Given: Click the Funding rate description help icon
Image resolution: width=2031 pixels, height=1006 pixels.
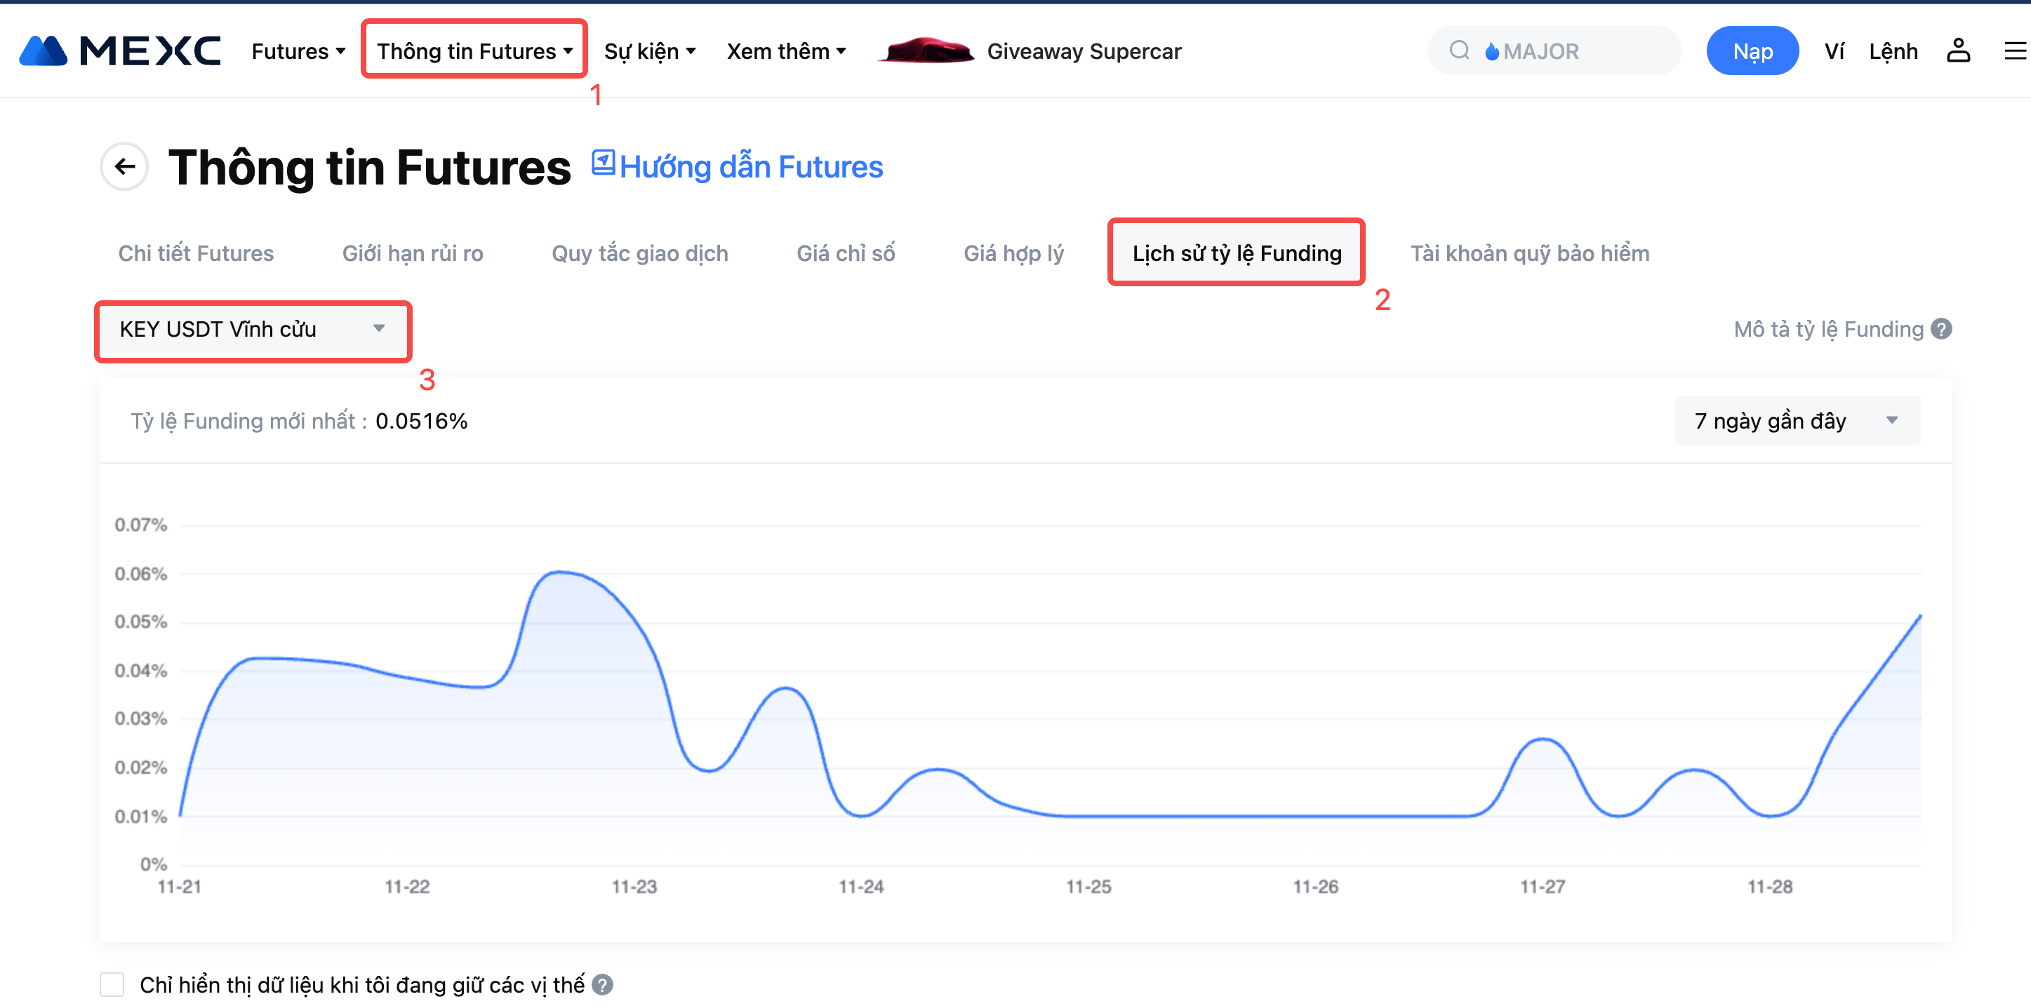Looking at the screenshot, I should [1942, 329].
